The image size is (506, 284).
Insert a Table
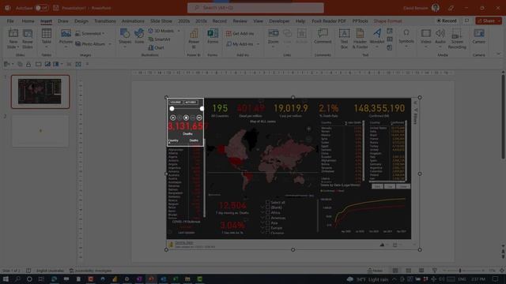(x=47, y=38)
